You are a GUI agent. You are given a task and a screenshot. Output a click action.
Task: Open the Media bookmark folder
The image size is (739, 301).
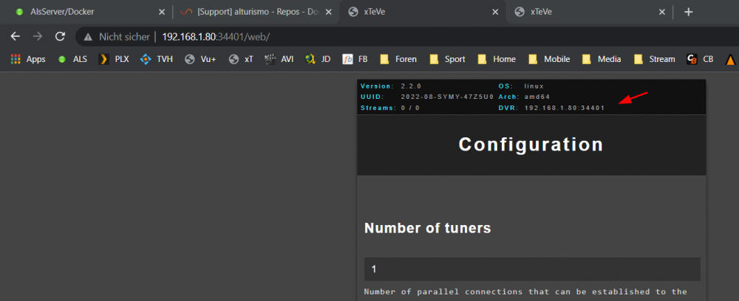(602, 59)
